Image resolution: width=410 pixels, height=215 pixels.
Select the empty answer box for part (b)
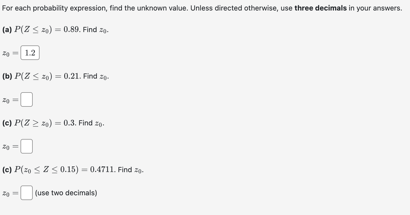tap(27, 99)
